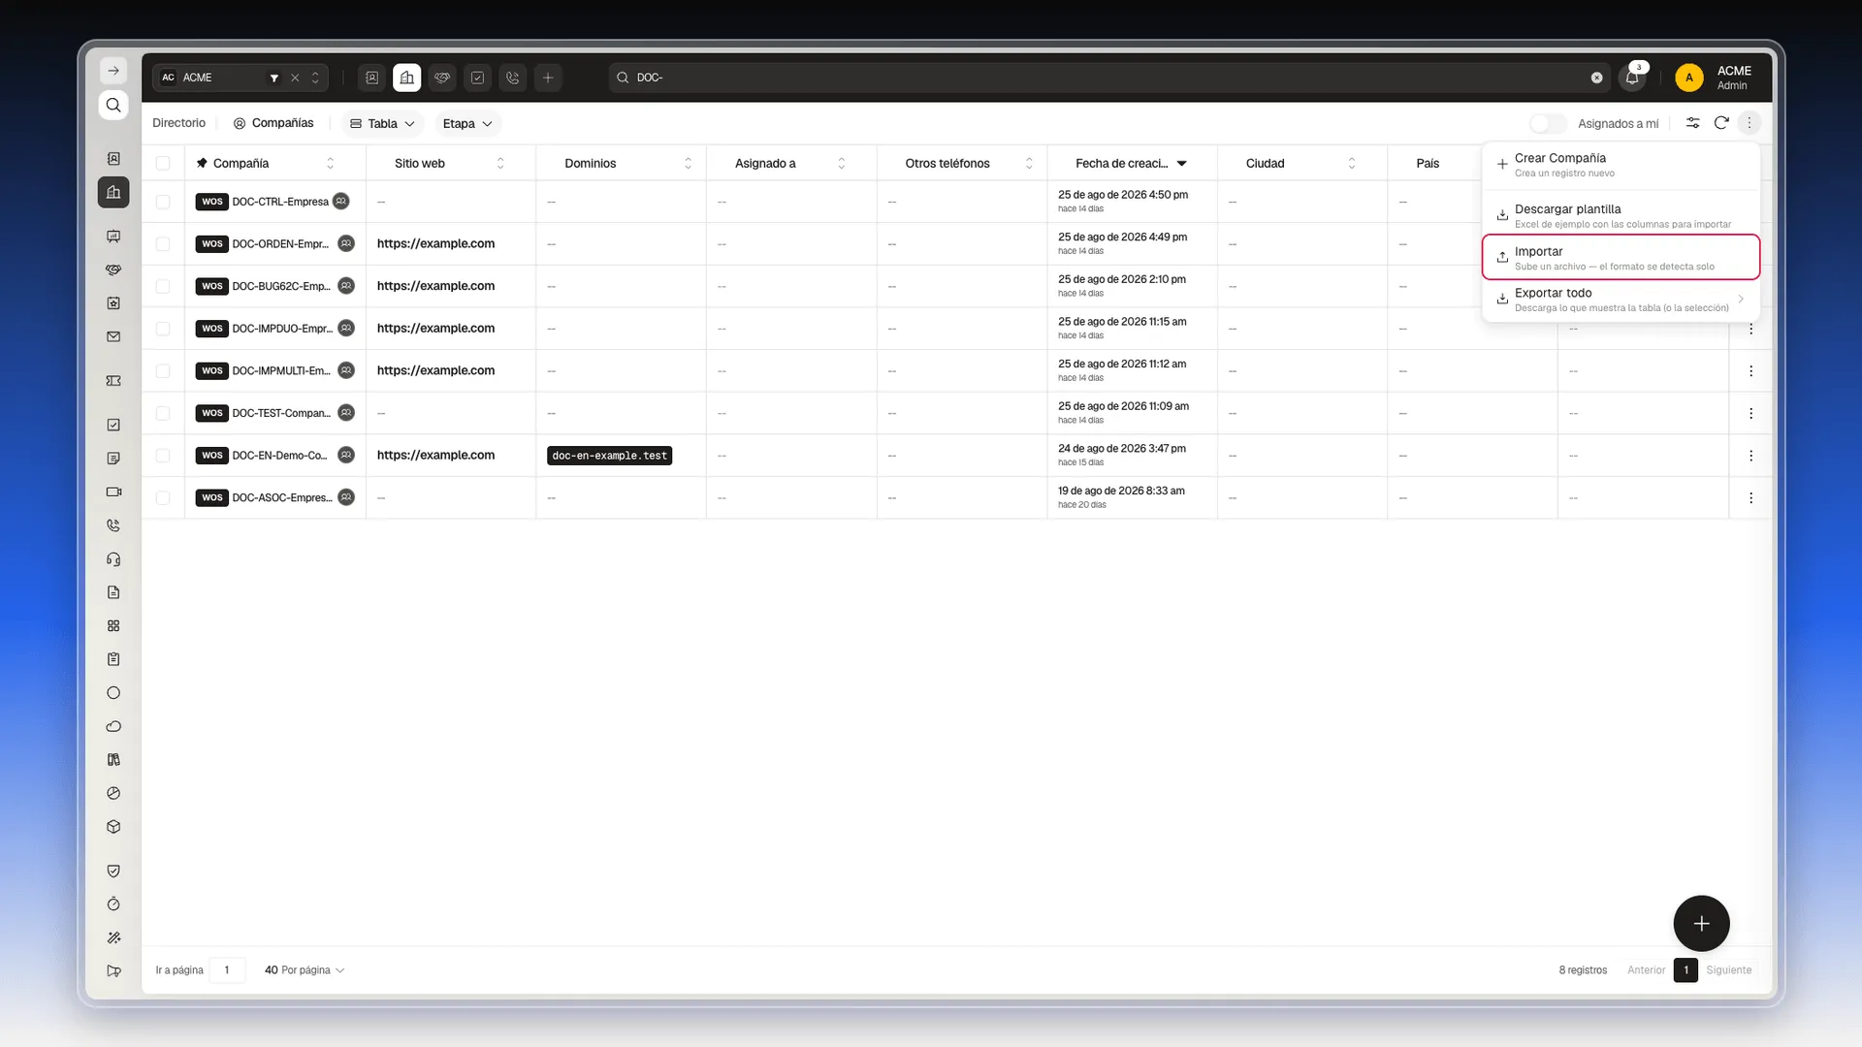Click the sidebar search magnifier icon

pyautogui.click(x=113, y=105)
